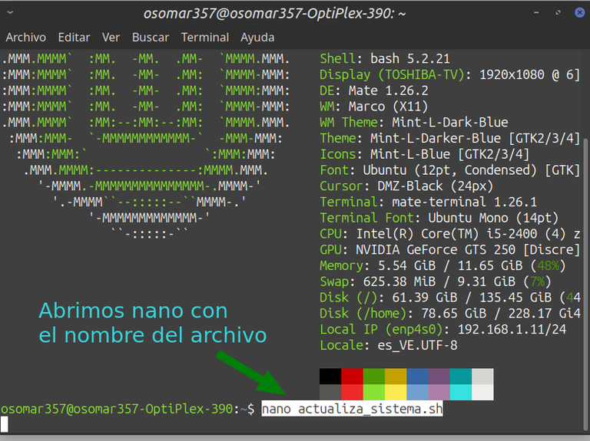Click the 'Font: Ubuntu (12pt, Condensed)' line
Screen dimensions: 590x441
coord(449,170)
